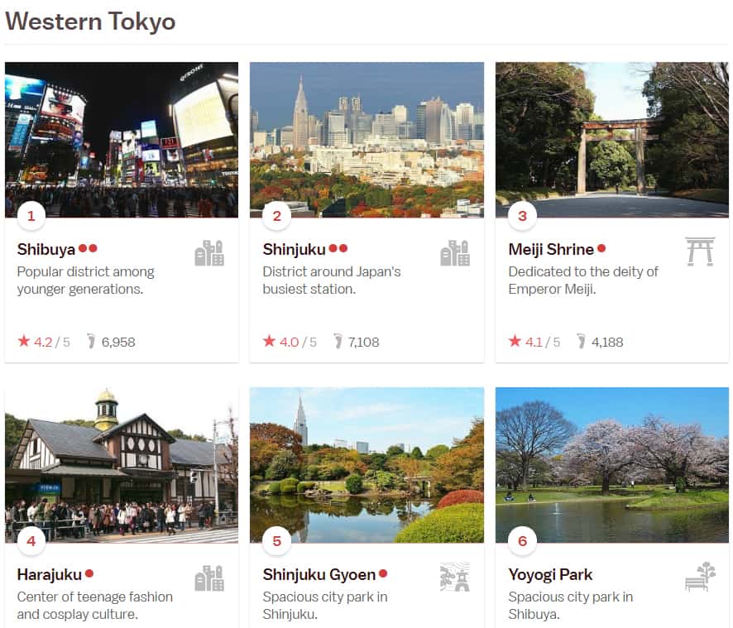Click the footprint visits icon for Meiji Shrine
The height and width of the screenshot is (628, 733).
pos(582,341)
